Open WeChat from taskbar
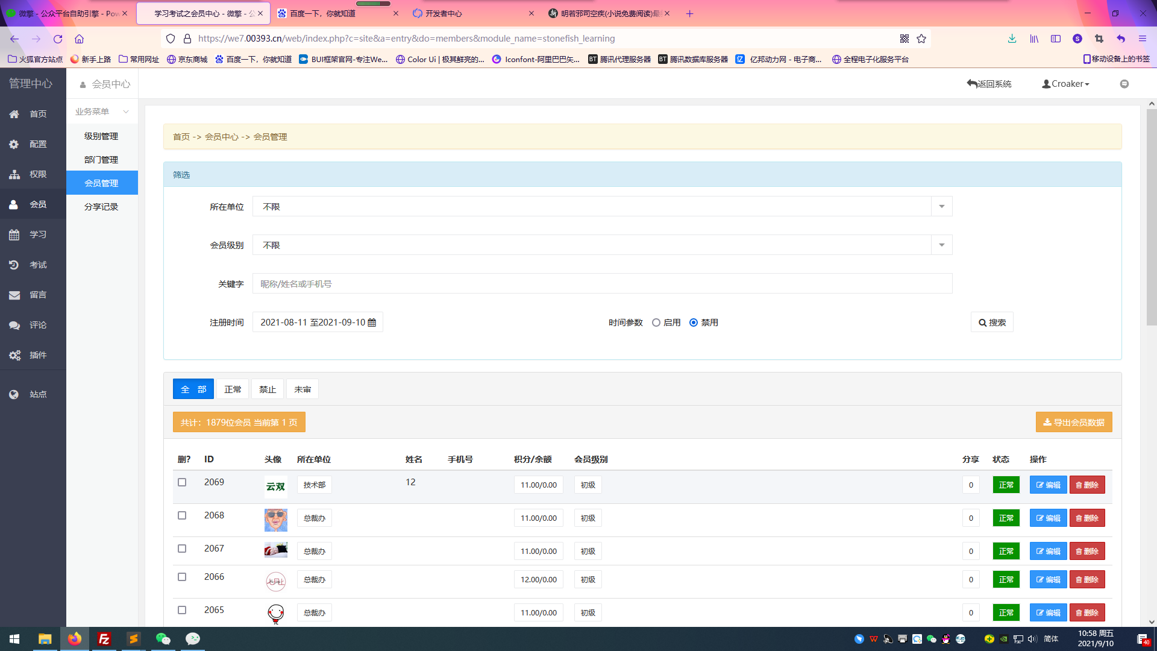This screenshot has width=1157, height=651. pyautogui.click(x=163, y=639)
